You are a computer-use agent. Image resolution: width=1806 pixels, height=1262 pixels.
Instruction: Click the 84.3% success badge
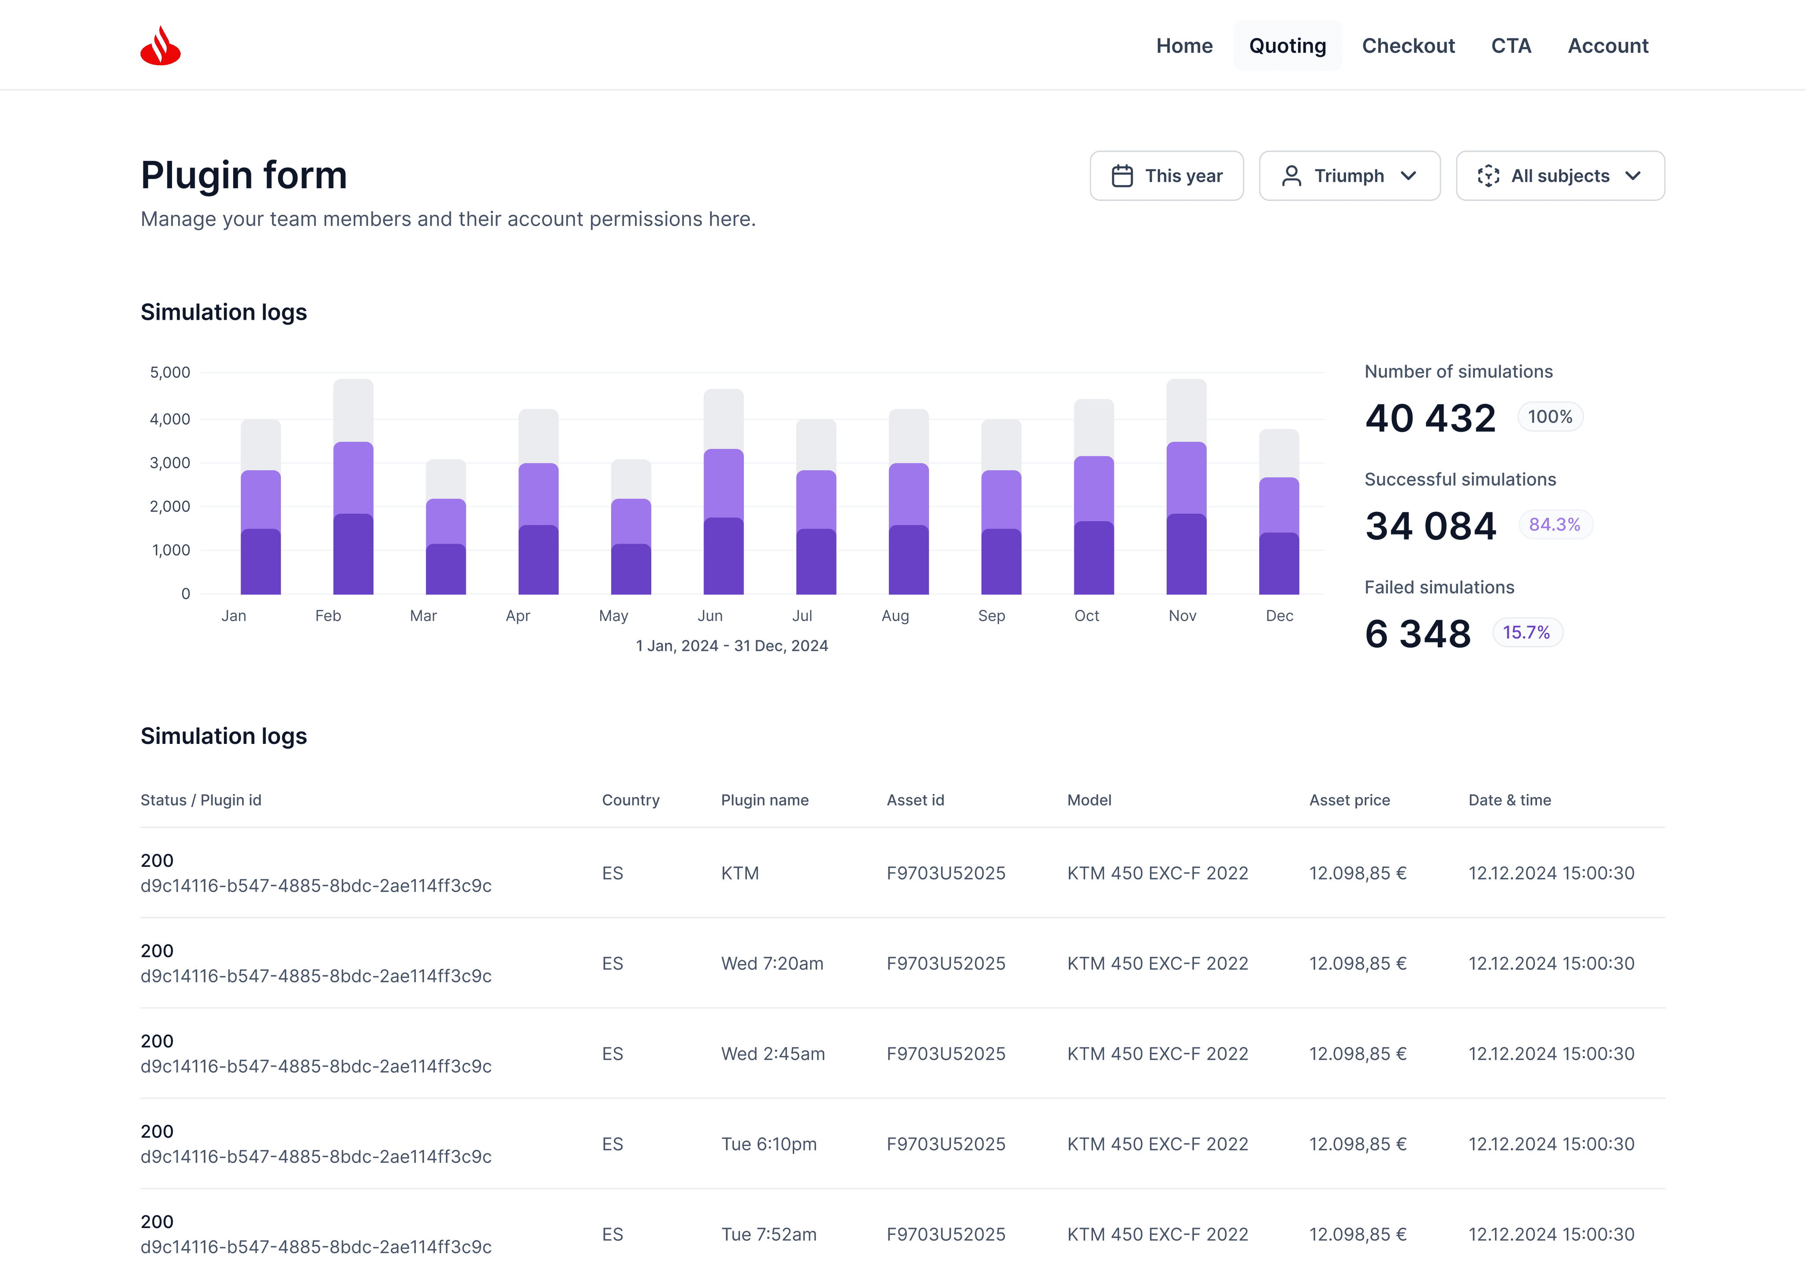click(x=1554, y=525)
